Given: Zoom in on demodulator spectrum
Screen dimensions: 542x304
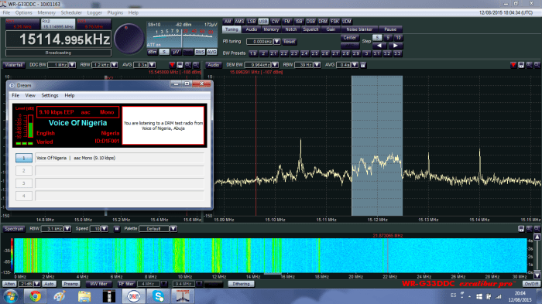Looking at the screenshot, I should coord(529,65).
